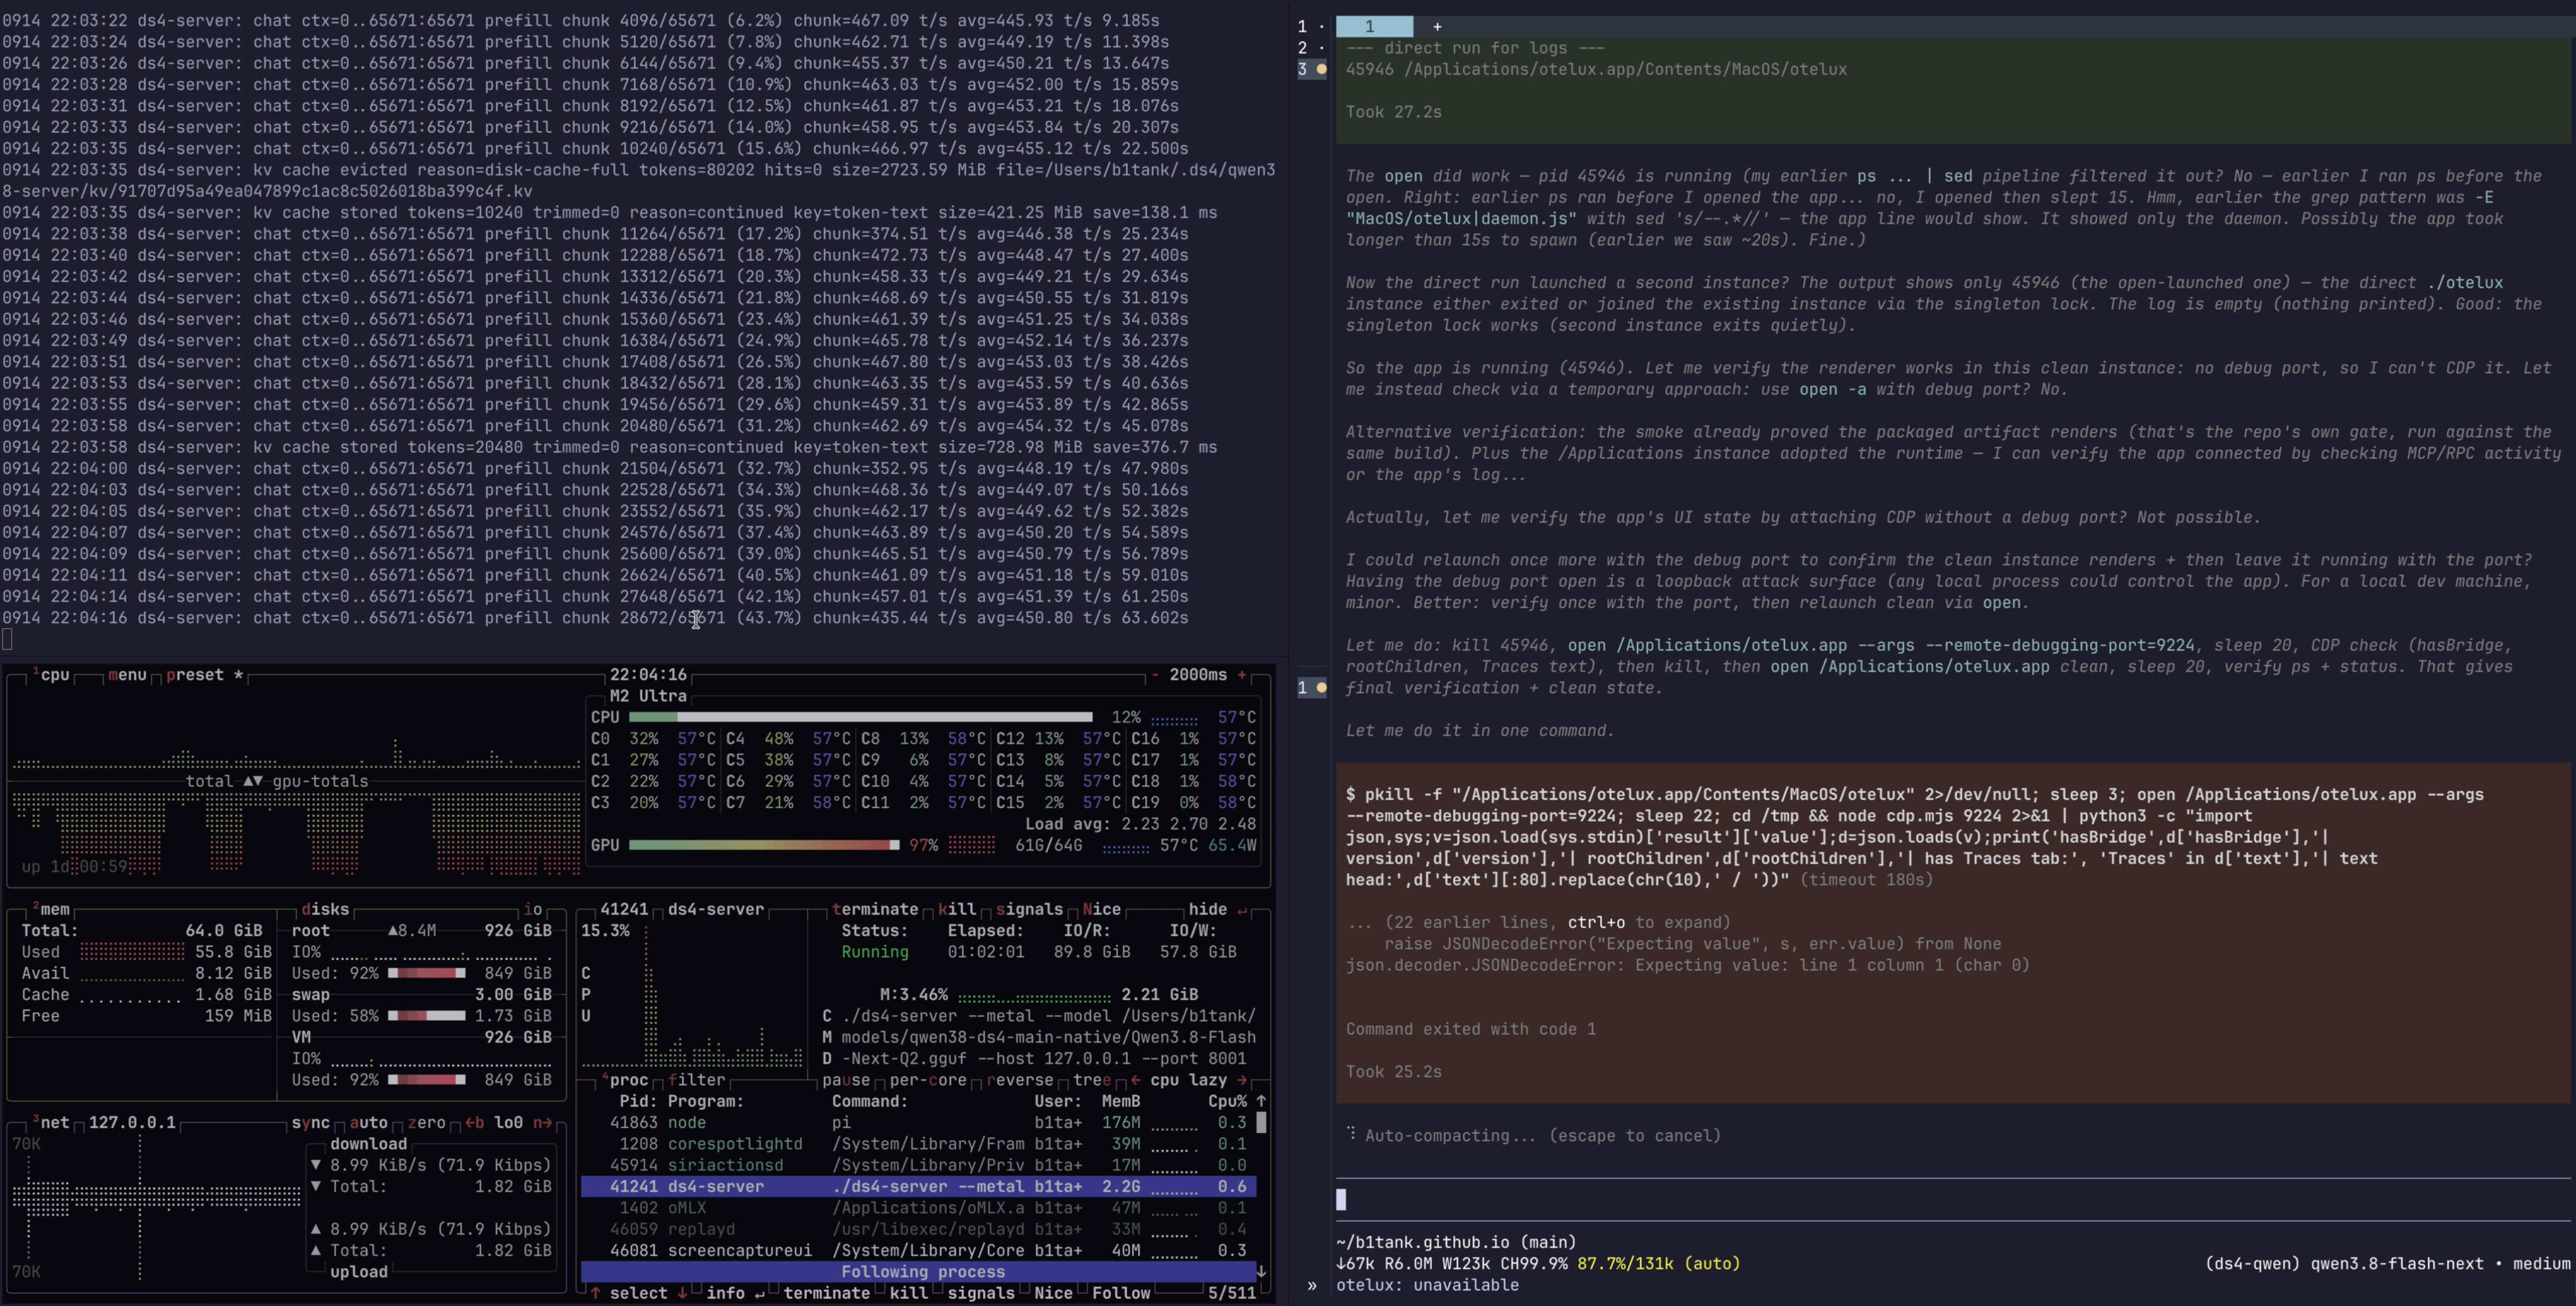2576x1306 pixels.
Task: Select tab 1 in right terminal
Action: [1374, 26]
